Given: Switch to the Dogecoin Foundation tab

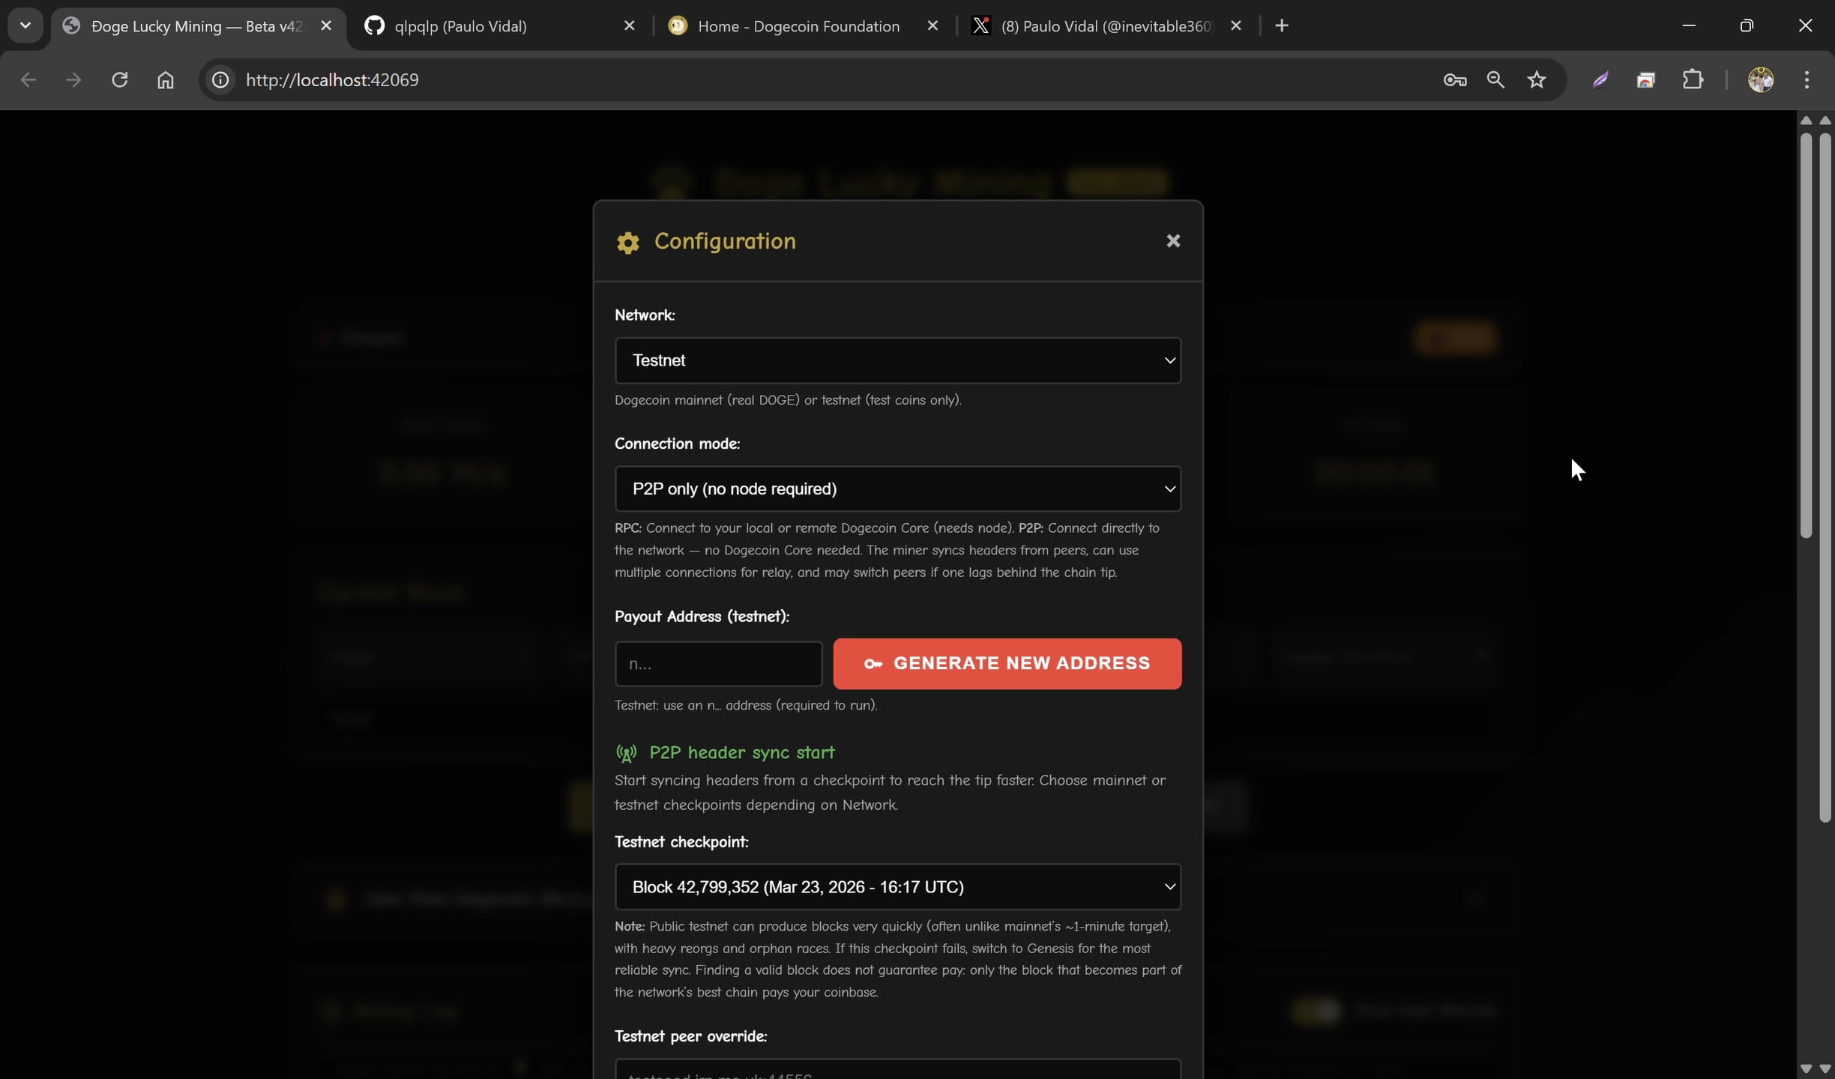Looking at the screenshot, I should pyautogui.click(x=798, y=26).
